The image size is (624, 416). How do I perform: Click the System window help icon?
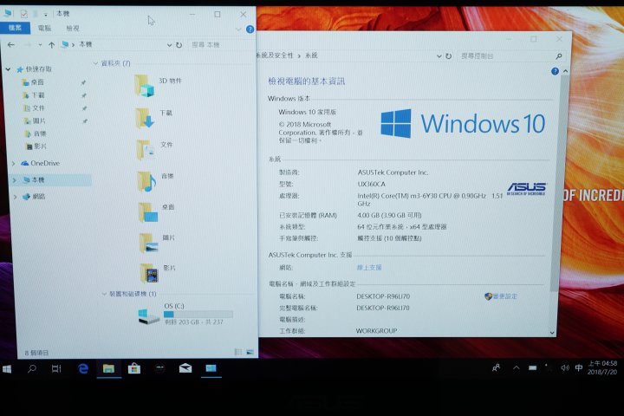pyautogui.click(x=555, y=71)
